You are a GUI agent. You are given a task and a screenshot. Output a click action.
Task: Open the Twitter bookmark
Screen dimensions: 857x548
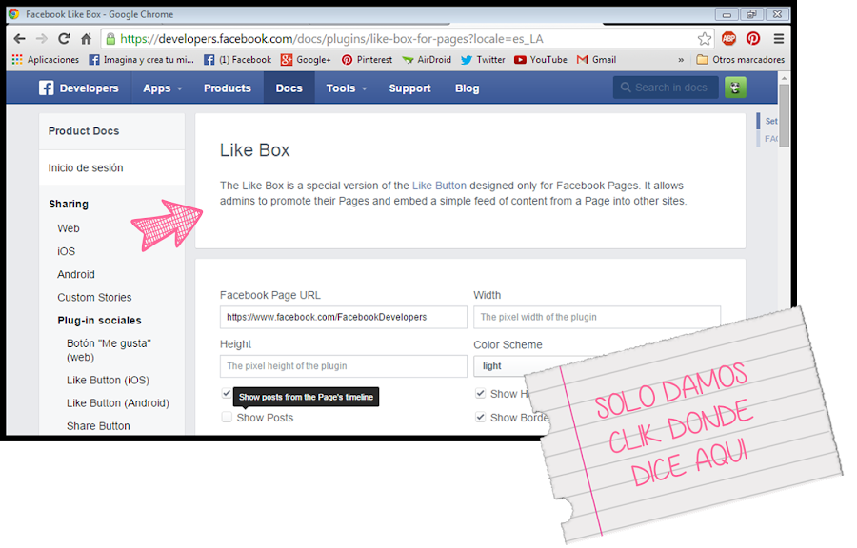click(x=483, y=60)
